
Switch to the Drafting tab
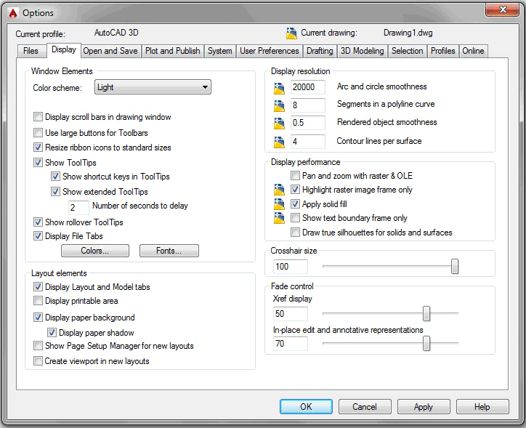pos(320,51)
